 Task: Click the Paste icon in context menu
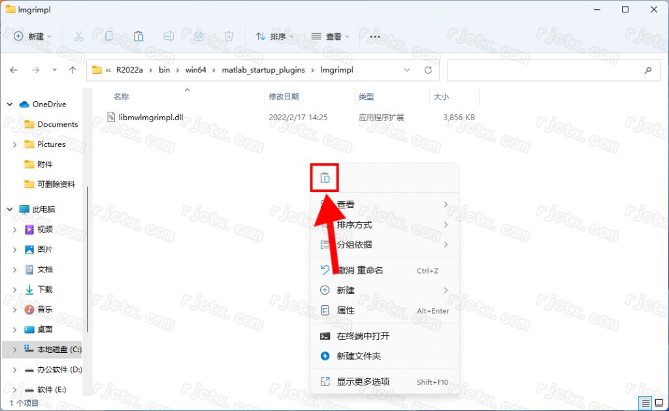325,178
